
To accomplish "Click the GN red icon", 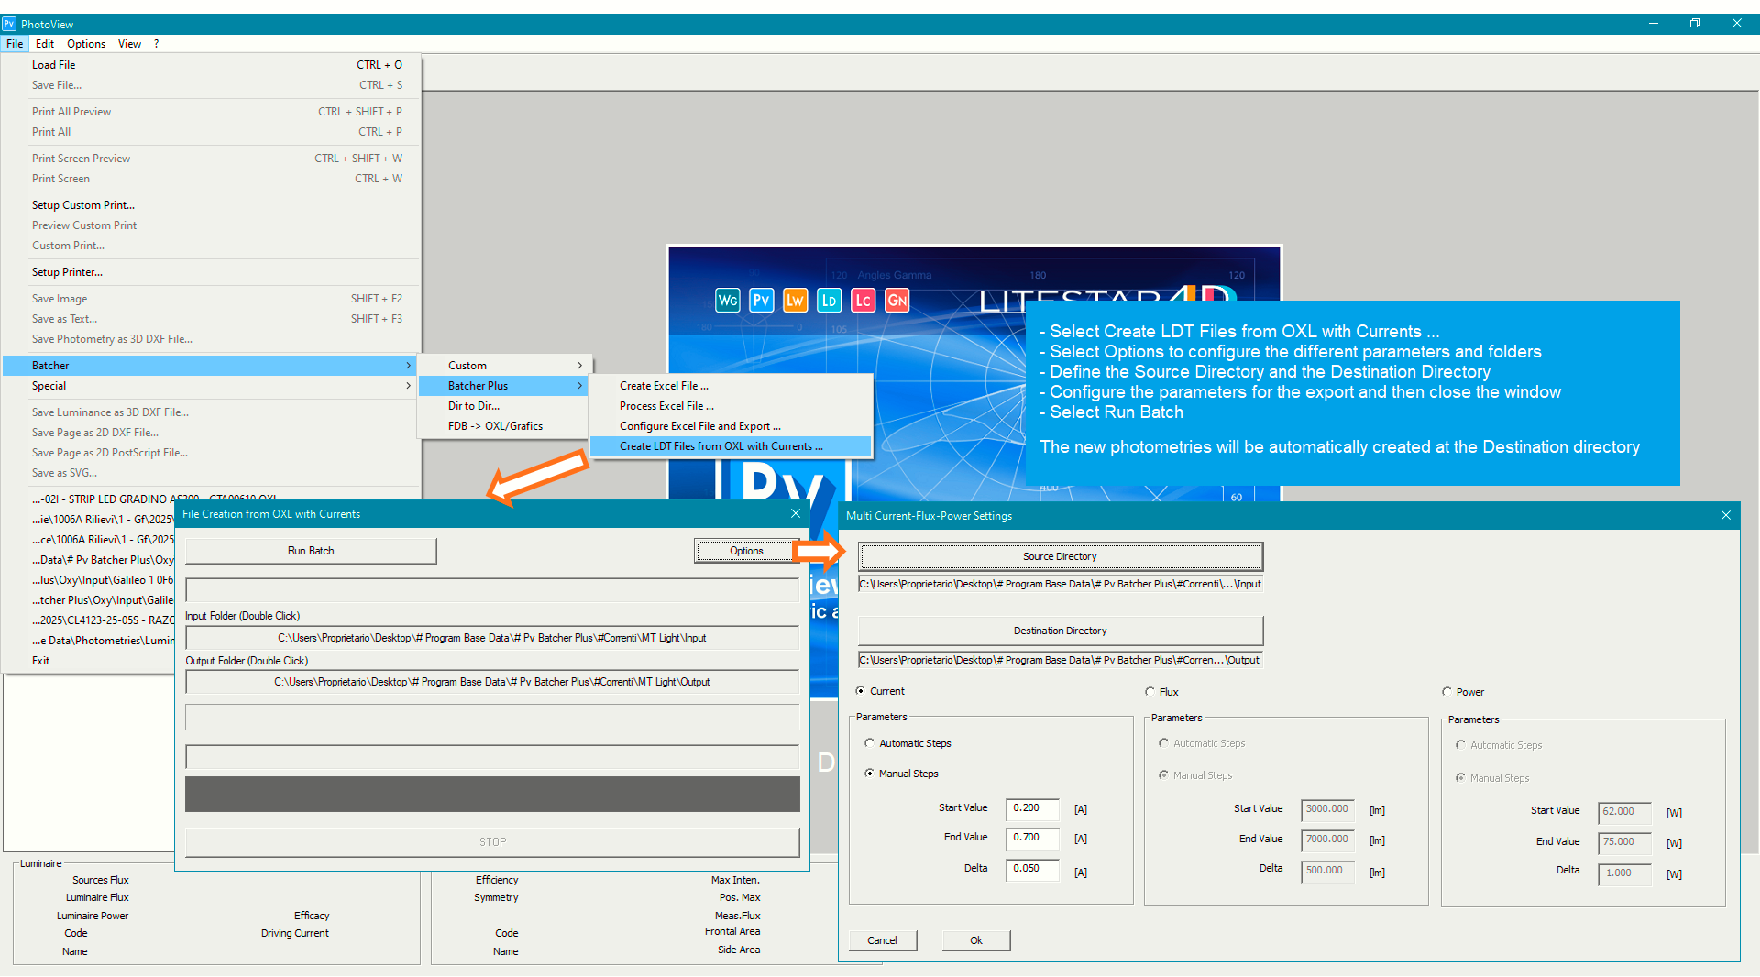I will click(x=896, y=301).
